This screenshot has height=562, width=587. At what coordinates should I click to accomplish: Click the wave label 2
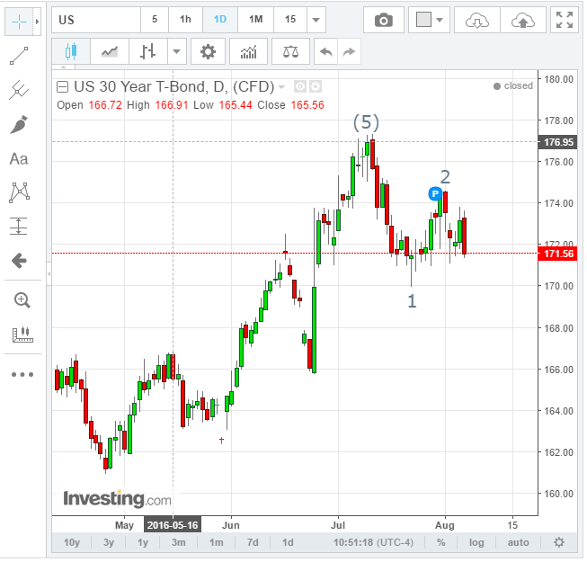445,177
